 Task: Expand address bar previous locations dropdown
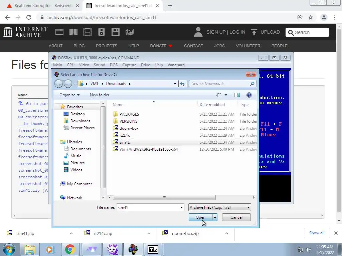[175, 84]
